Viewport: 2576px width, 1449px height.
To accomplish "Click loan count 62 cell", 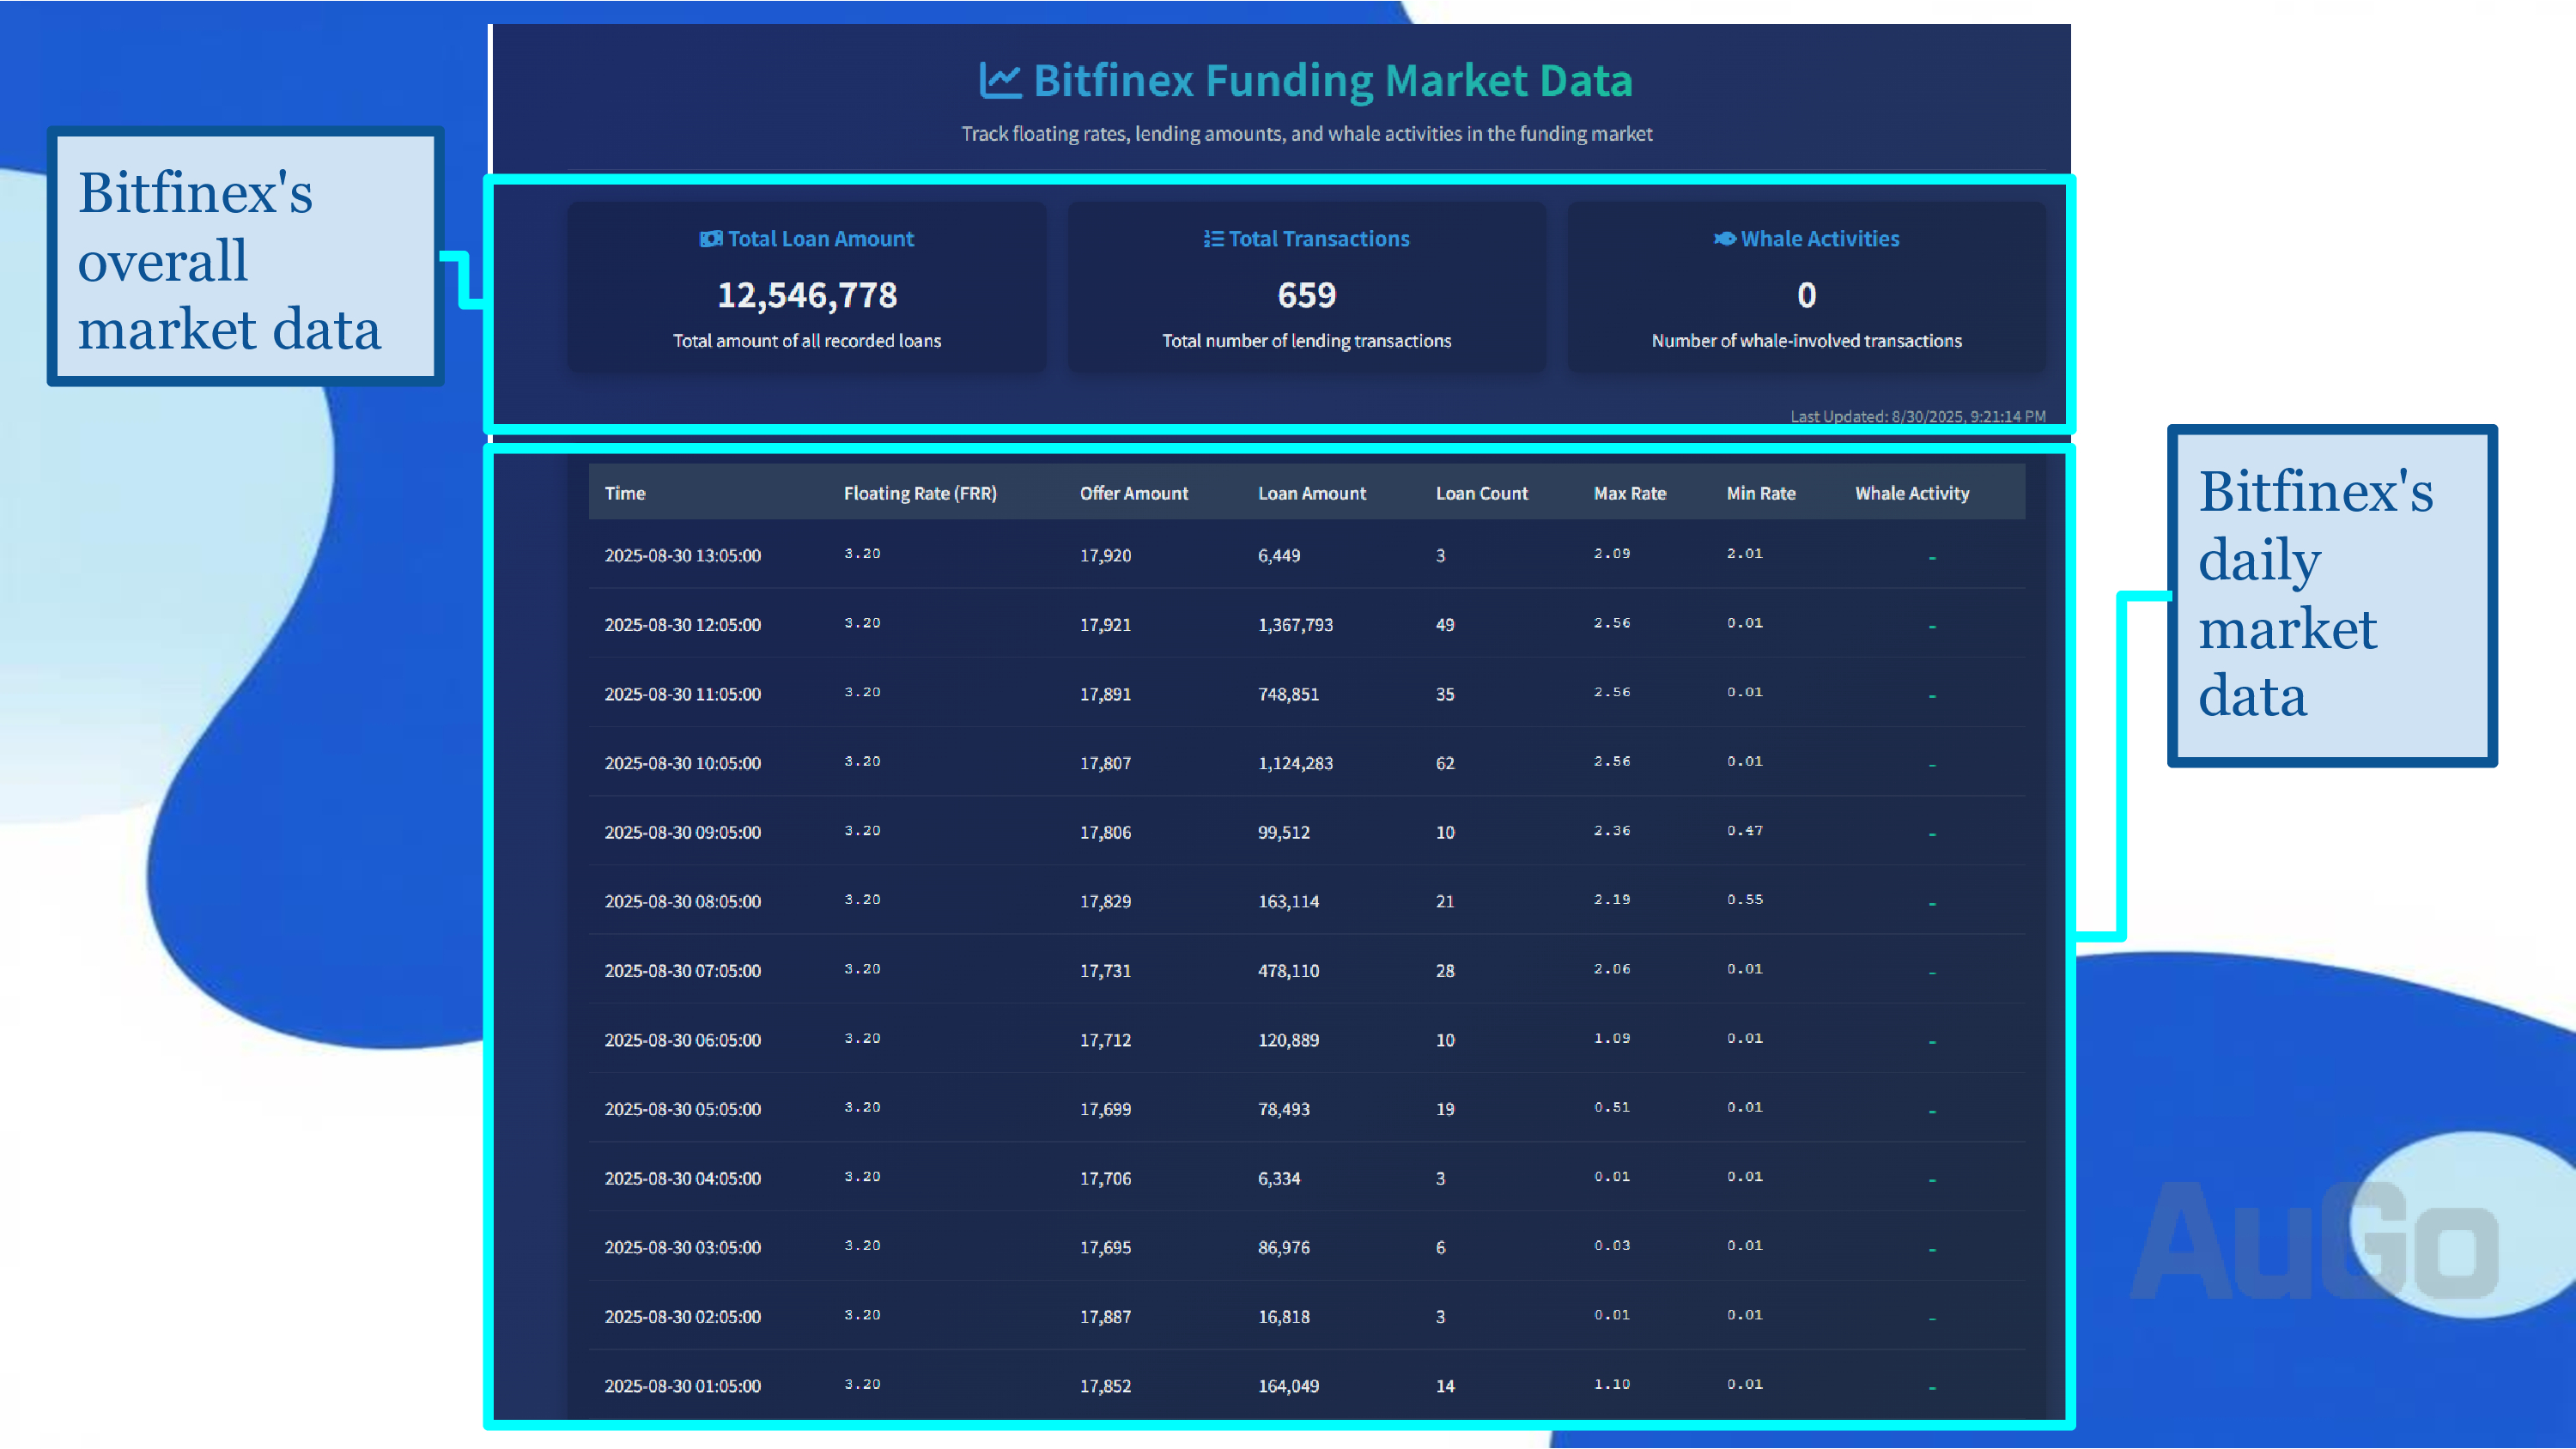I will (1445, 763).
